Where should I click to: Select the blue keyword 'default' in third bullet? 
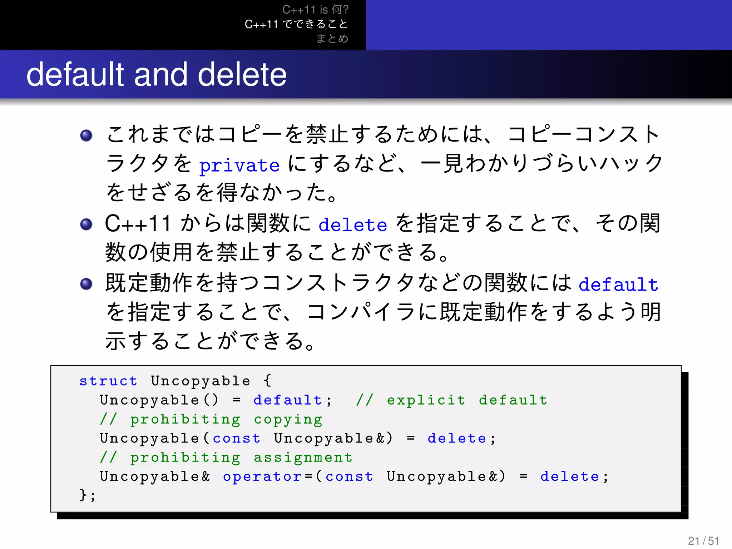pyautogui.click(x=618, y=285)
